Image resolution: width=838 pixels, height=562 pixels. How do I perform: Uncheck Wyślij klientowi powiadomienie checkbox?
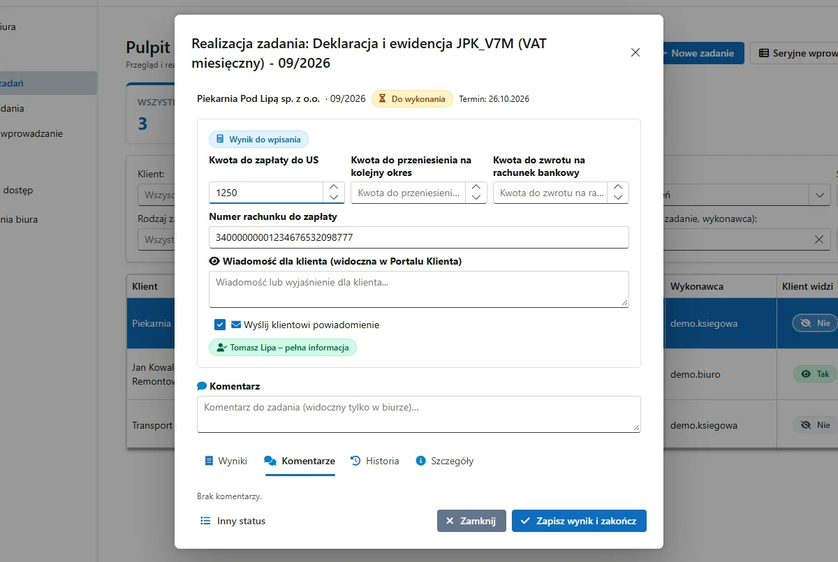pos(220,325)
